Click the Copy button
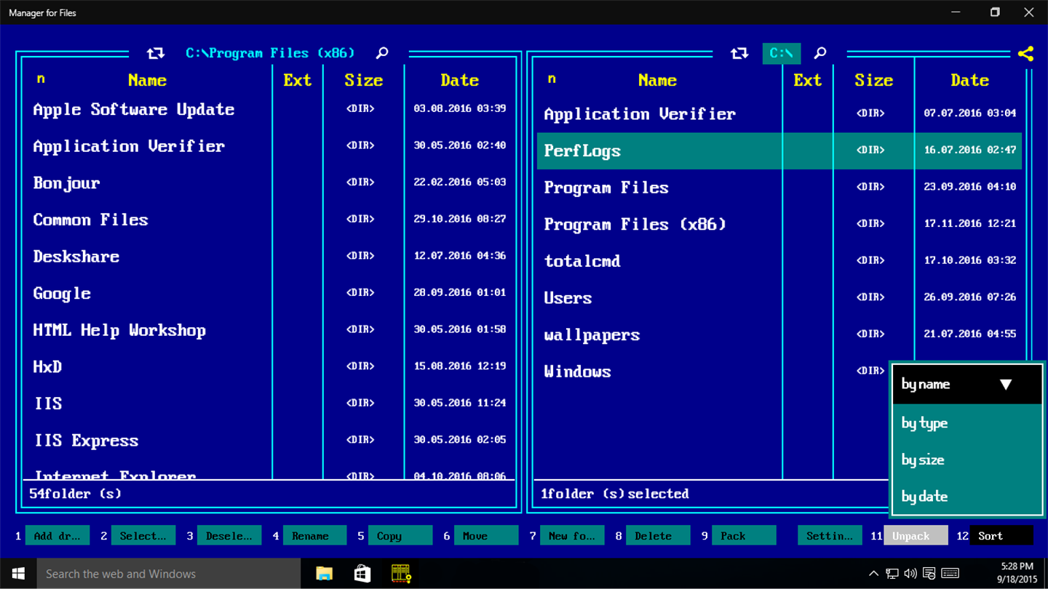 tap(400, 535)
